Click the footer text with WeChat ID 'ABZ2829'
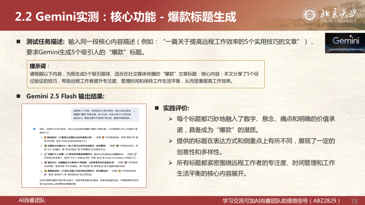This screenshot has height=205, width=365. tap(282, 201)
